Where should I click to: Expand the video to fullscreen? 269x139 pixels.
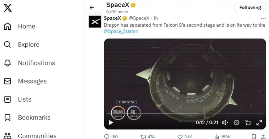click(259, 123)
